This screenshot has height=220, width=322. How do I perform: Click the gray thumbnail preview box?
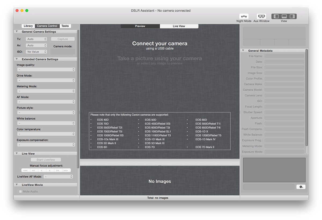point(274,170)
